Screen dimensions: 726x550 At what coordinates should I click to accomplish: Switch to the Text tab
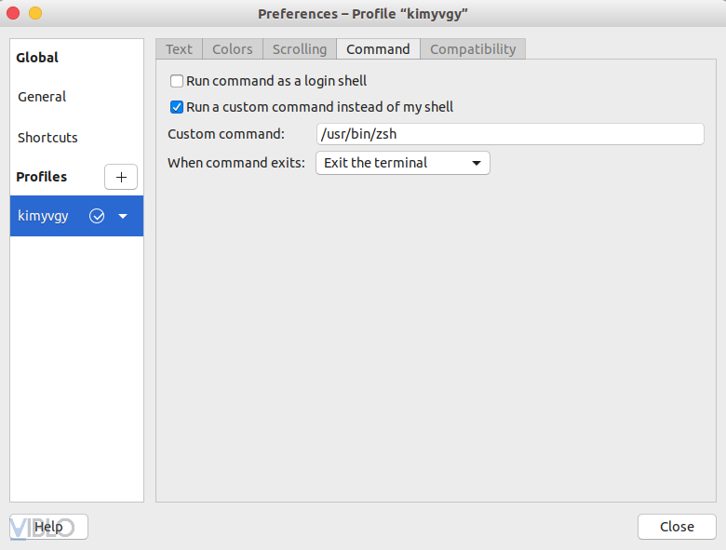pos(179,49)
